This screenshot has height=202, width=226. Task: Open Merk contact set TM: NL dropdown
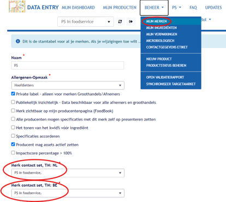click(68, 173)
